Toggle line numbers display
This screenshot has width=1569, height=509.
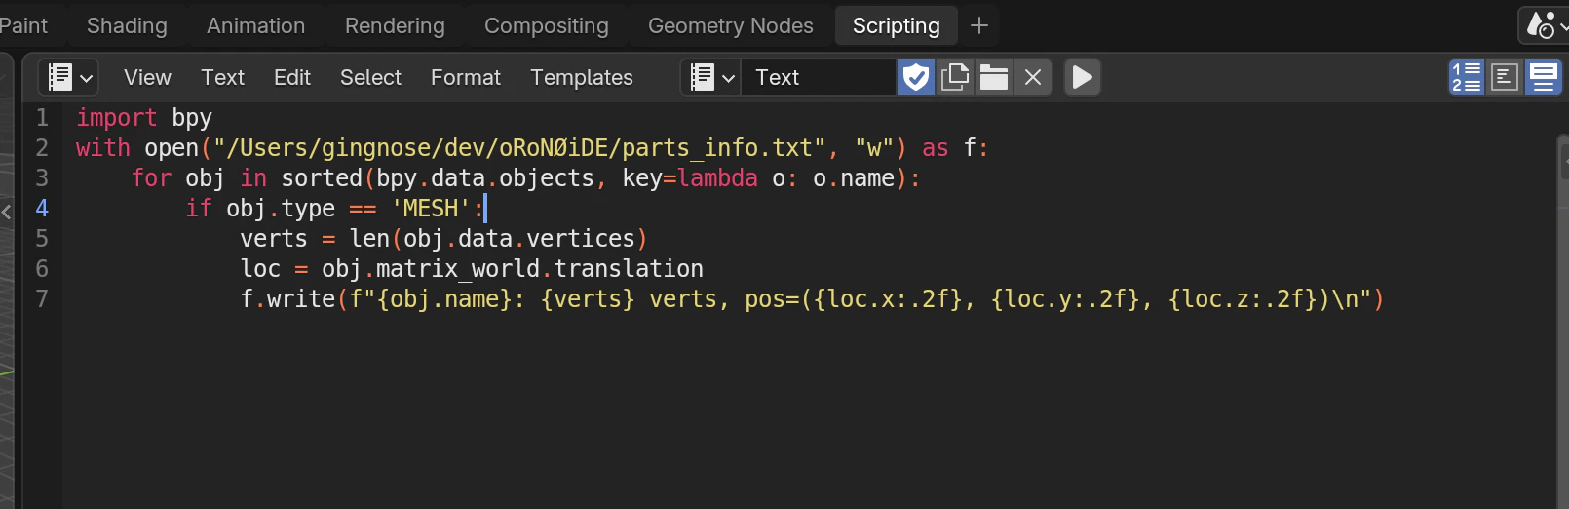(x=1467, y=77)
